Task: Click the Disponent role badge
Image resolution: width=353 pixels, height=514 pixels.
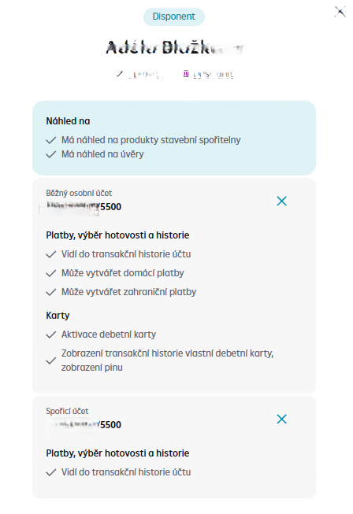Action: [174, 17]
